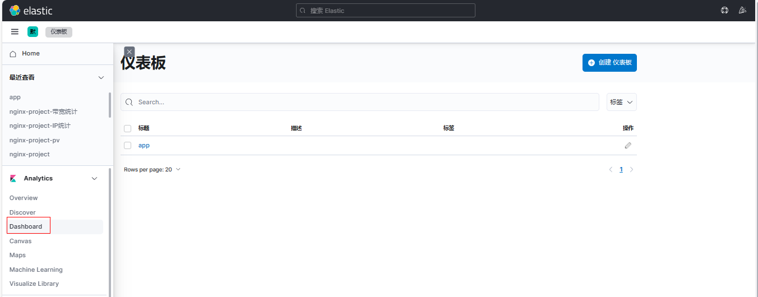Viewport: 758px width, 297px height.
Task: Click the pencil edit icon for app
Action: [628, 146]
